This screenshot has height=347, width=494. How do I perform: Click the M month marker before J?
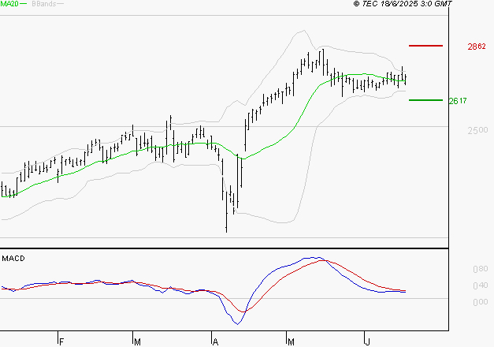coord(291,342)
